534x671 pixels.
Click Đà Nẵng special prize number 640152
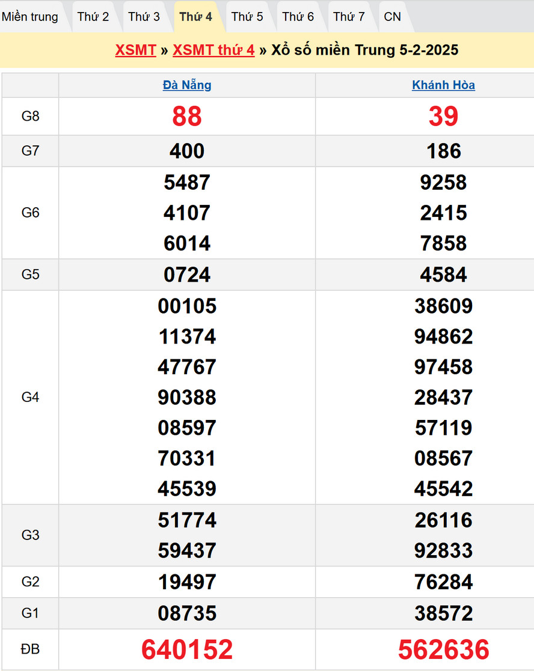(187, 649)
